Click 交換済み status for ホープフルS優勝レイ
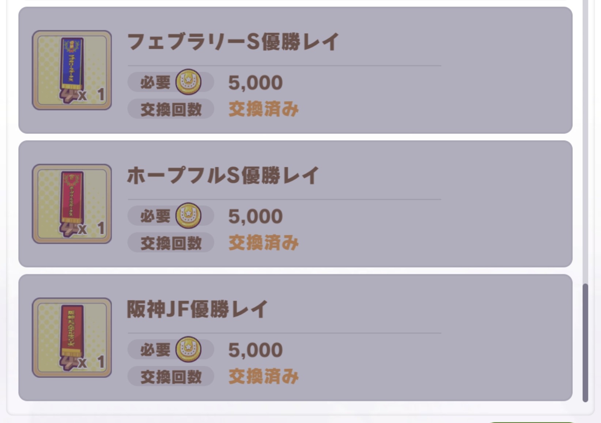Image resolution: width=601 pixels, height=423 pixels. 264,243
